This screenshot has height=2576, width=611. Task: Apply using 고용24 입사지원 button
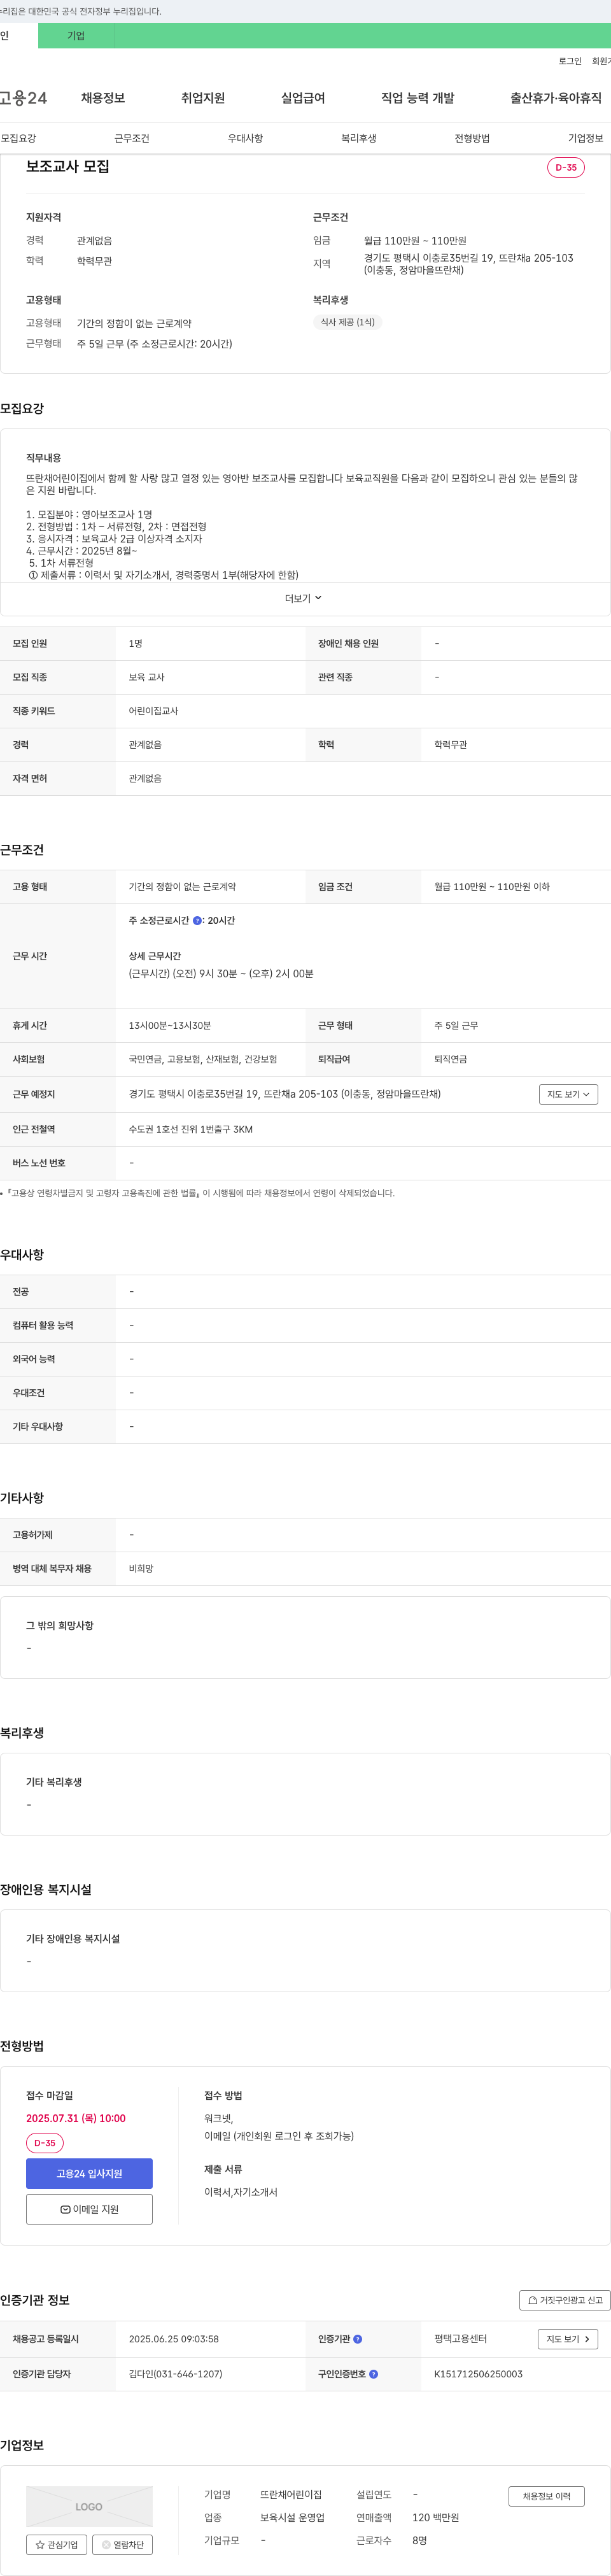coord(89,2173)
